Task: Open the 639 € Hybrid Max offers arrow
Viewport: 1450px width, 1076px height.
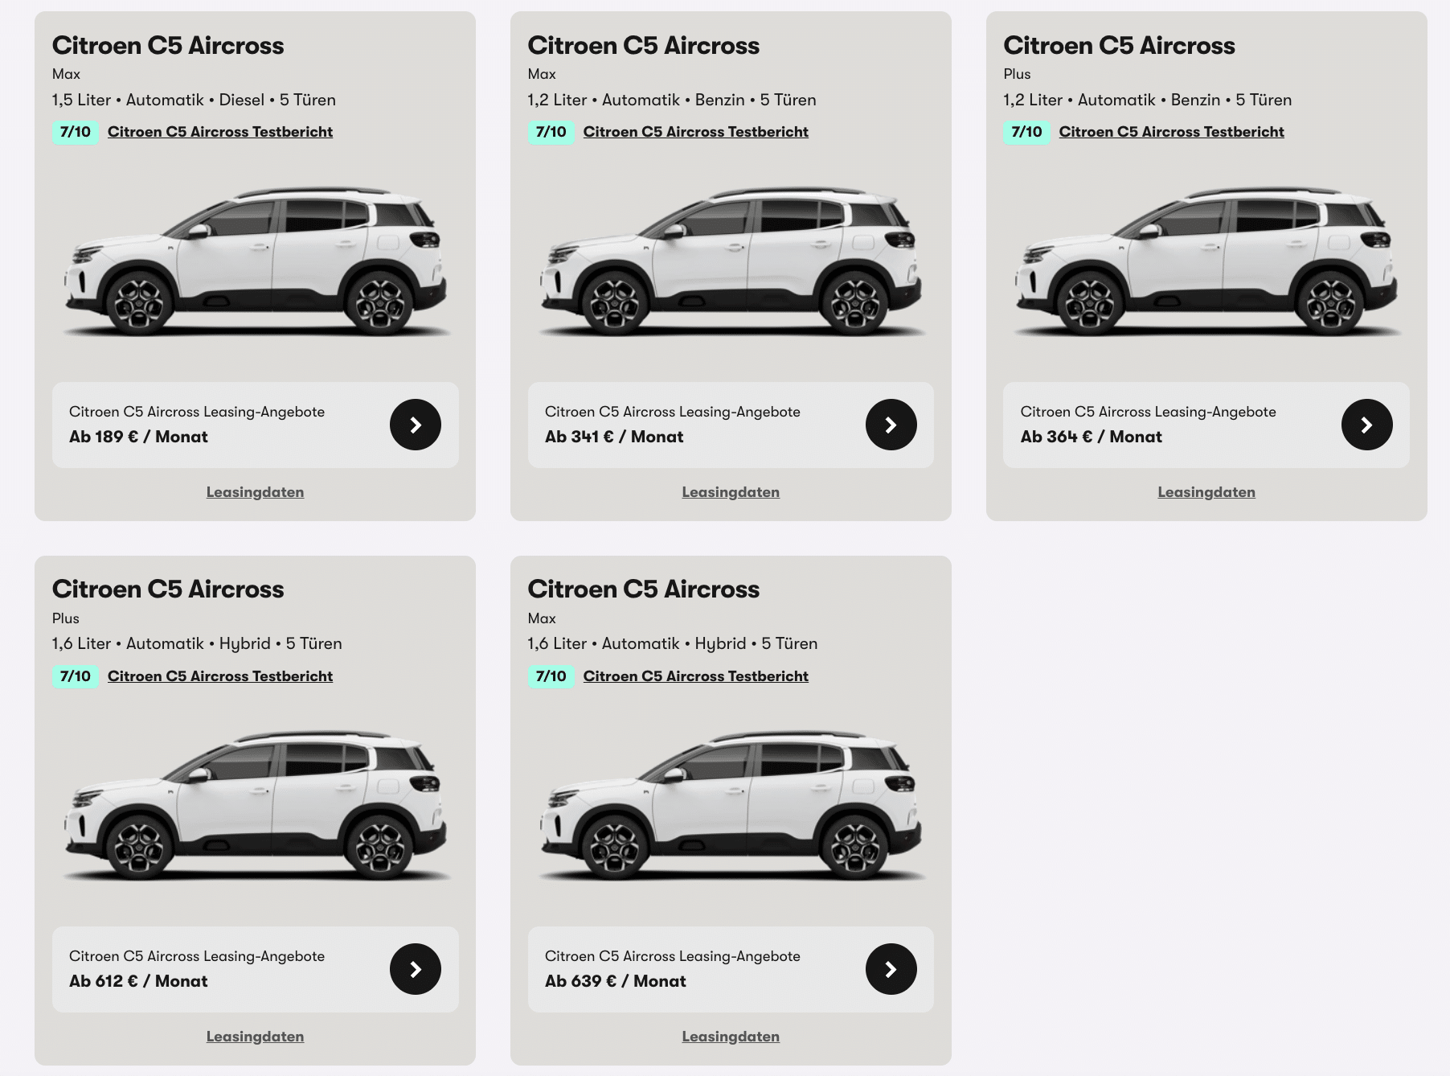Action: coord(891,969)
